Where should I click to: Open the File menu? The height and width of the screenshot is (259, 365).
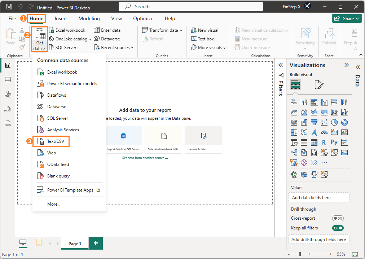12,19
